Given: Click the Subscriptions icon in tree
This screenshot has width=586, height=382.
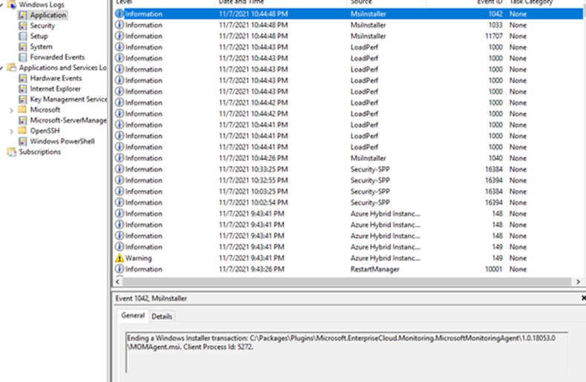Looking at the screenshot, I should [x=12, y=152].
